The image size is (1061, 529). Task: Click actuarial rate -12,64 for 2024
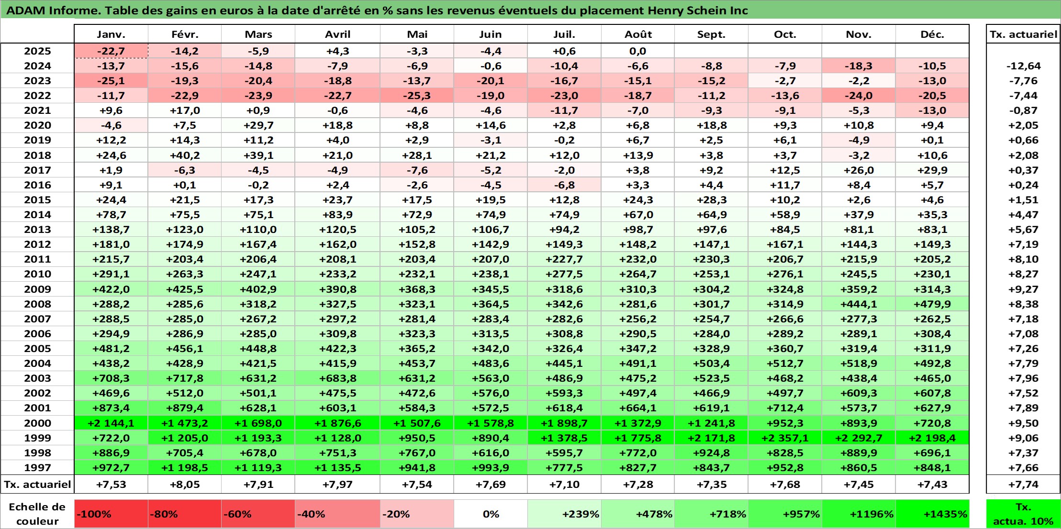click(1023, 66)
